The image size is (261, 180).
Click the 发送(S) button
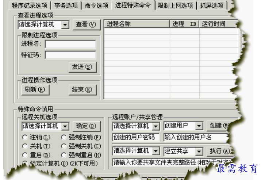[83, 67]
